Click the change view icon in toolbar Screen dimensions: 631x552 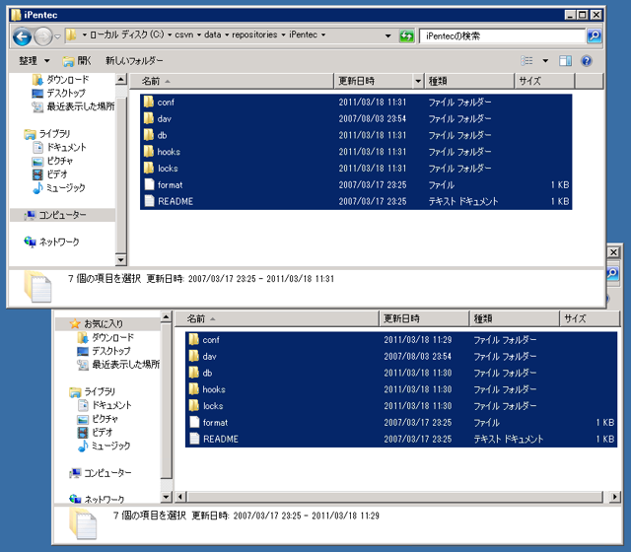[526, 61]
